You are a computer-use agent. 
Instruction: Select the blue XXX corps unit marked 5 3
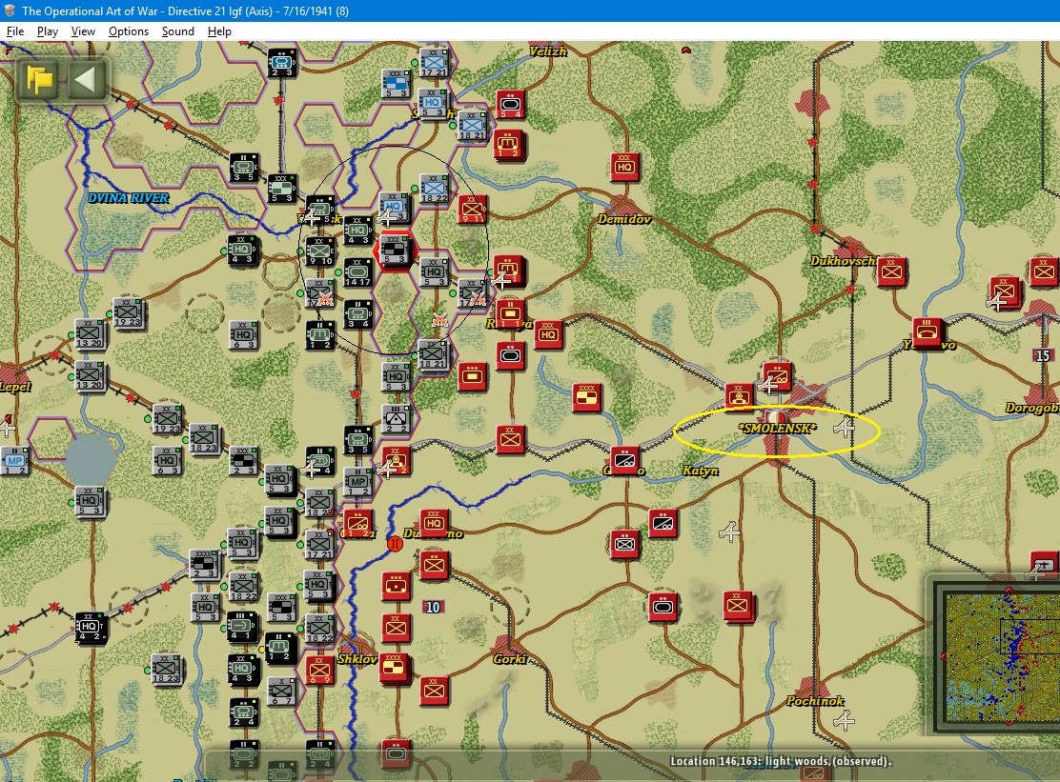click(395, 84)
